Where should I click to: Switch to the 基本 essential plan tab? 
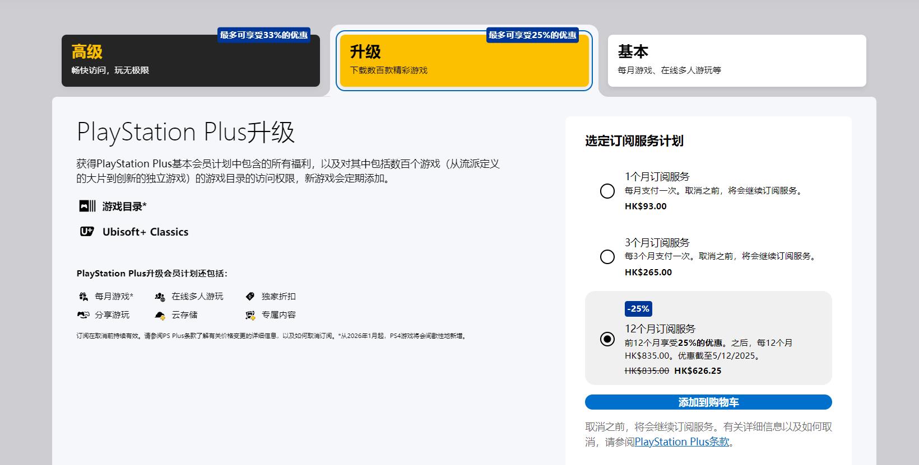[737, 61]
